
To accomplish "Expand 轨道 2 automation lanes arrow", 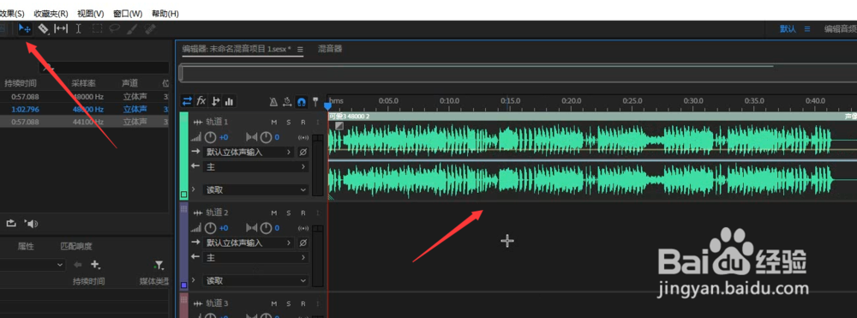I will 194,279.
